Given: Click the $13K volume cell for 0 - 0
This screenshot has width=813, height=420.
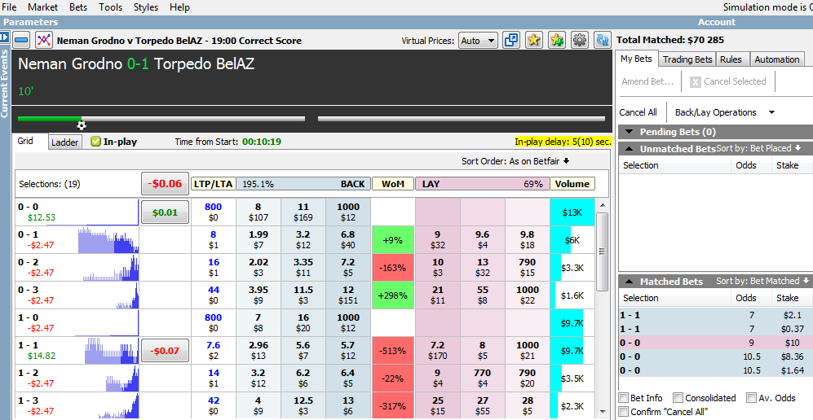Looking at the screenshot, I should click(x=572, y=212).
